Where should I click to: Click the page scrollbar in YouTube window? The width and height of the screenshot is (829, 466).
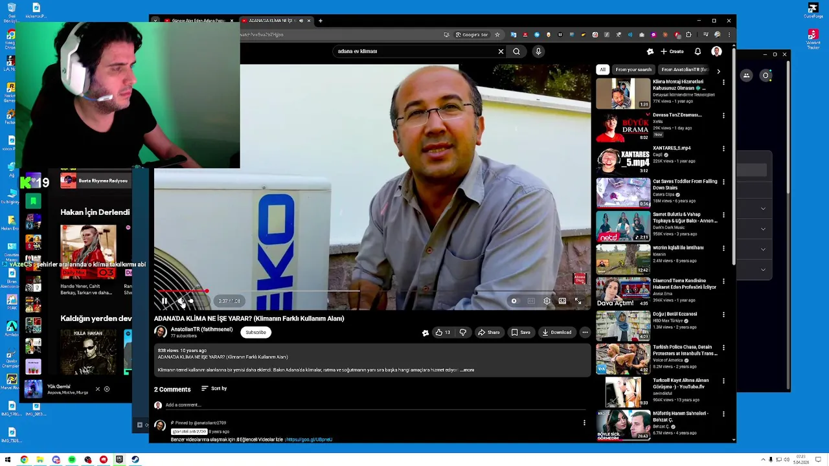[x=733, y=155]
